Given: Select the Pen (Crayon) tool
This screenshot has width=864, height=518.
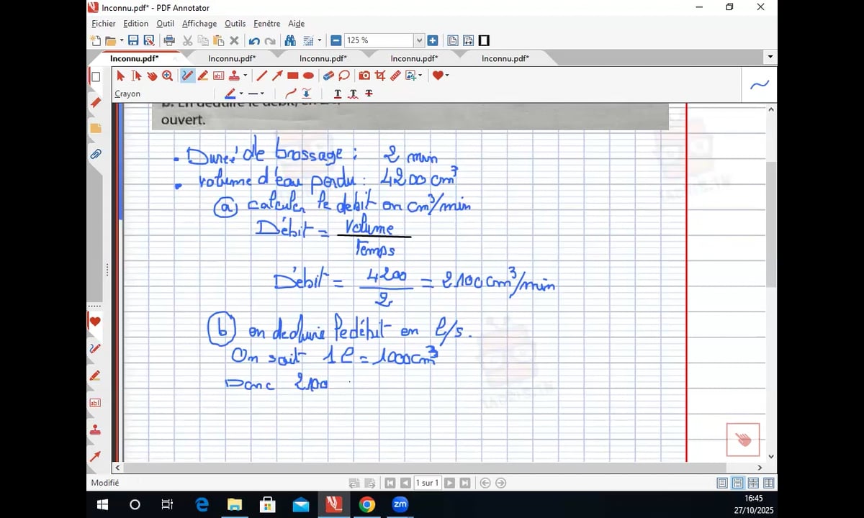Looking at the screenshot, I should (187, 75).
